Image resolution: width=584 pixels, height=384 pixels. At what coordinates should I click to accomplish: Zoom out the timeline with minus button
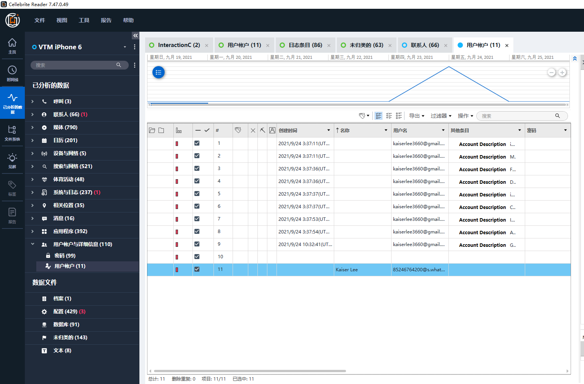pyautogui.click(x=552, y=73)
